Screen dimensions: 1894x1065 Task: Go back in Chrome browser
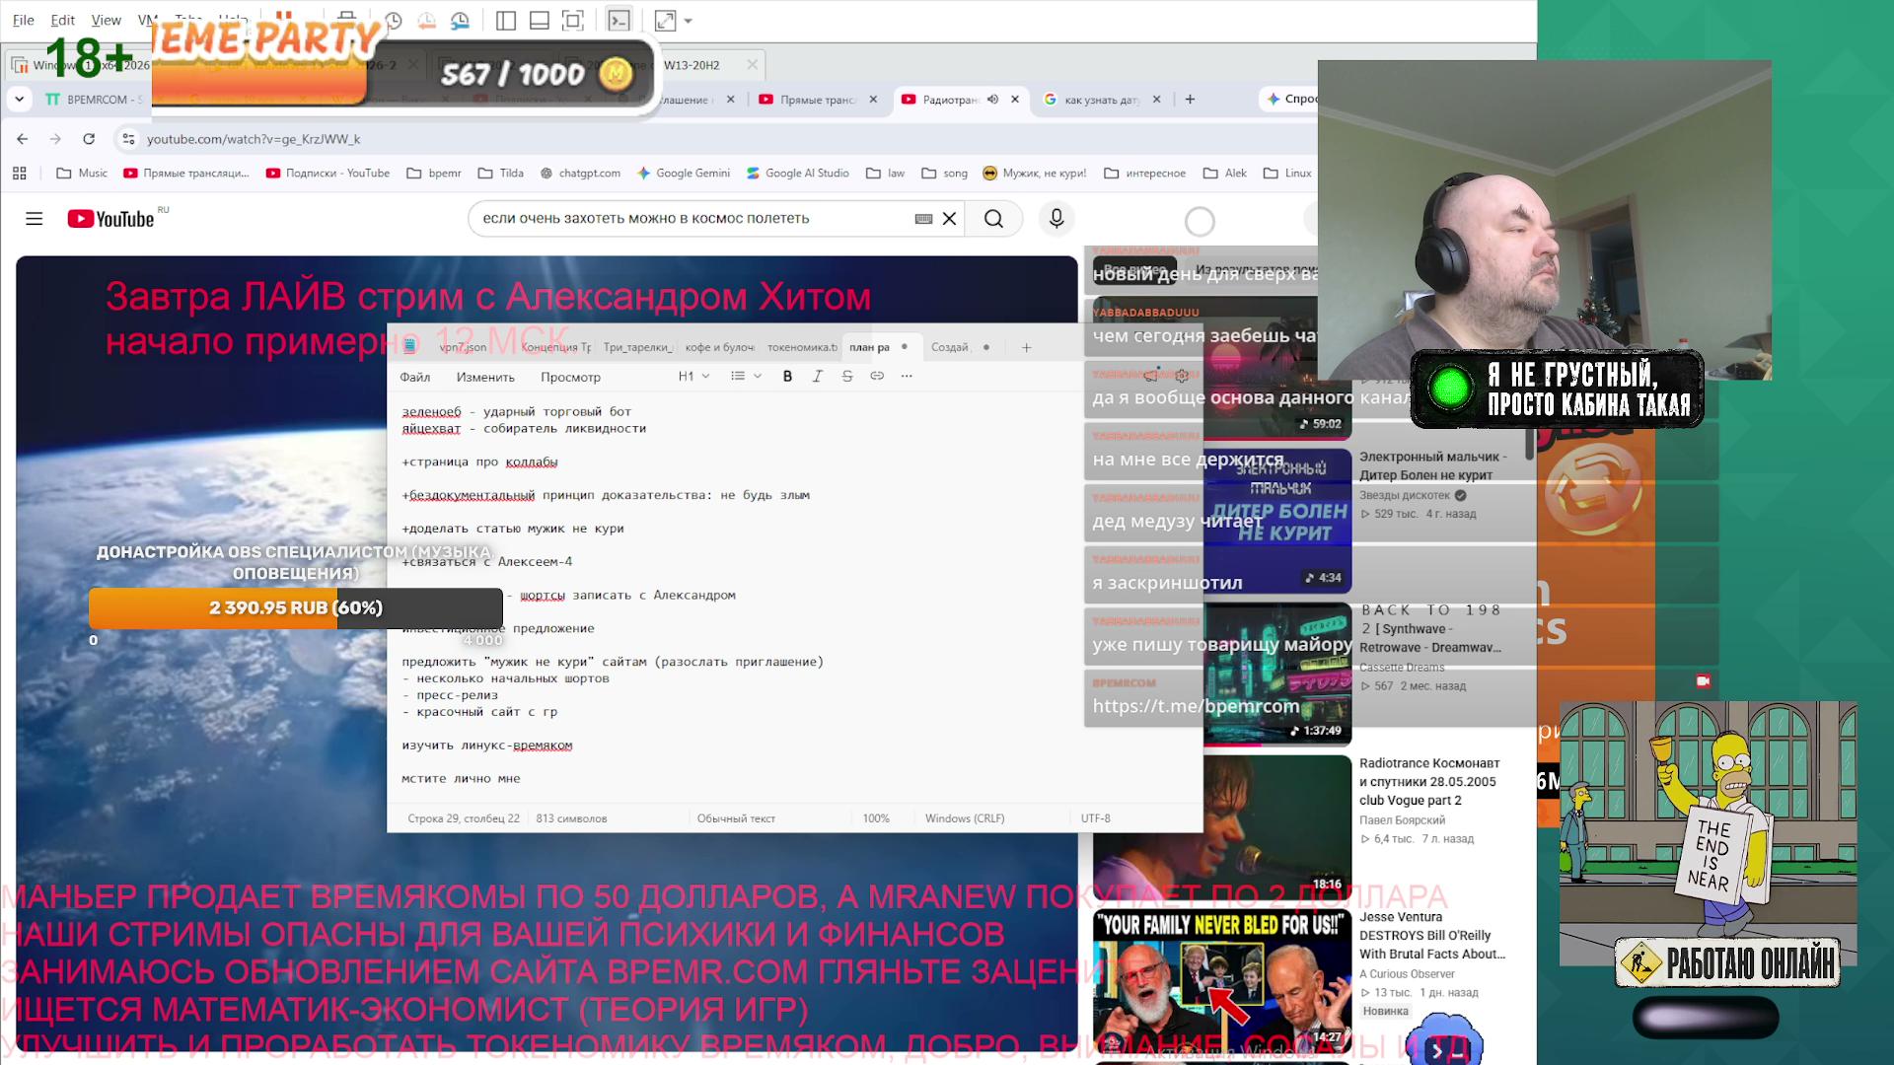tap(23, 139)
